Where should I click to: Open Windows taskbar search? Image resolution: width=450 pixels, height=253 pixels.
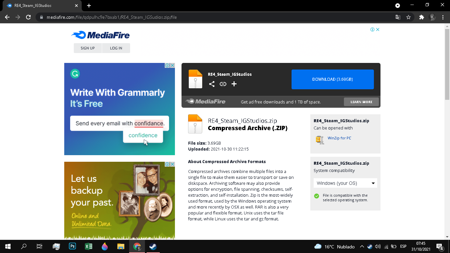(24, 246)
